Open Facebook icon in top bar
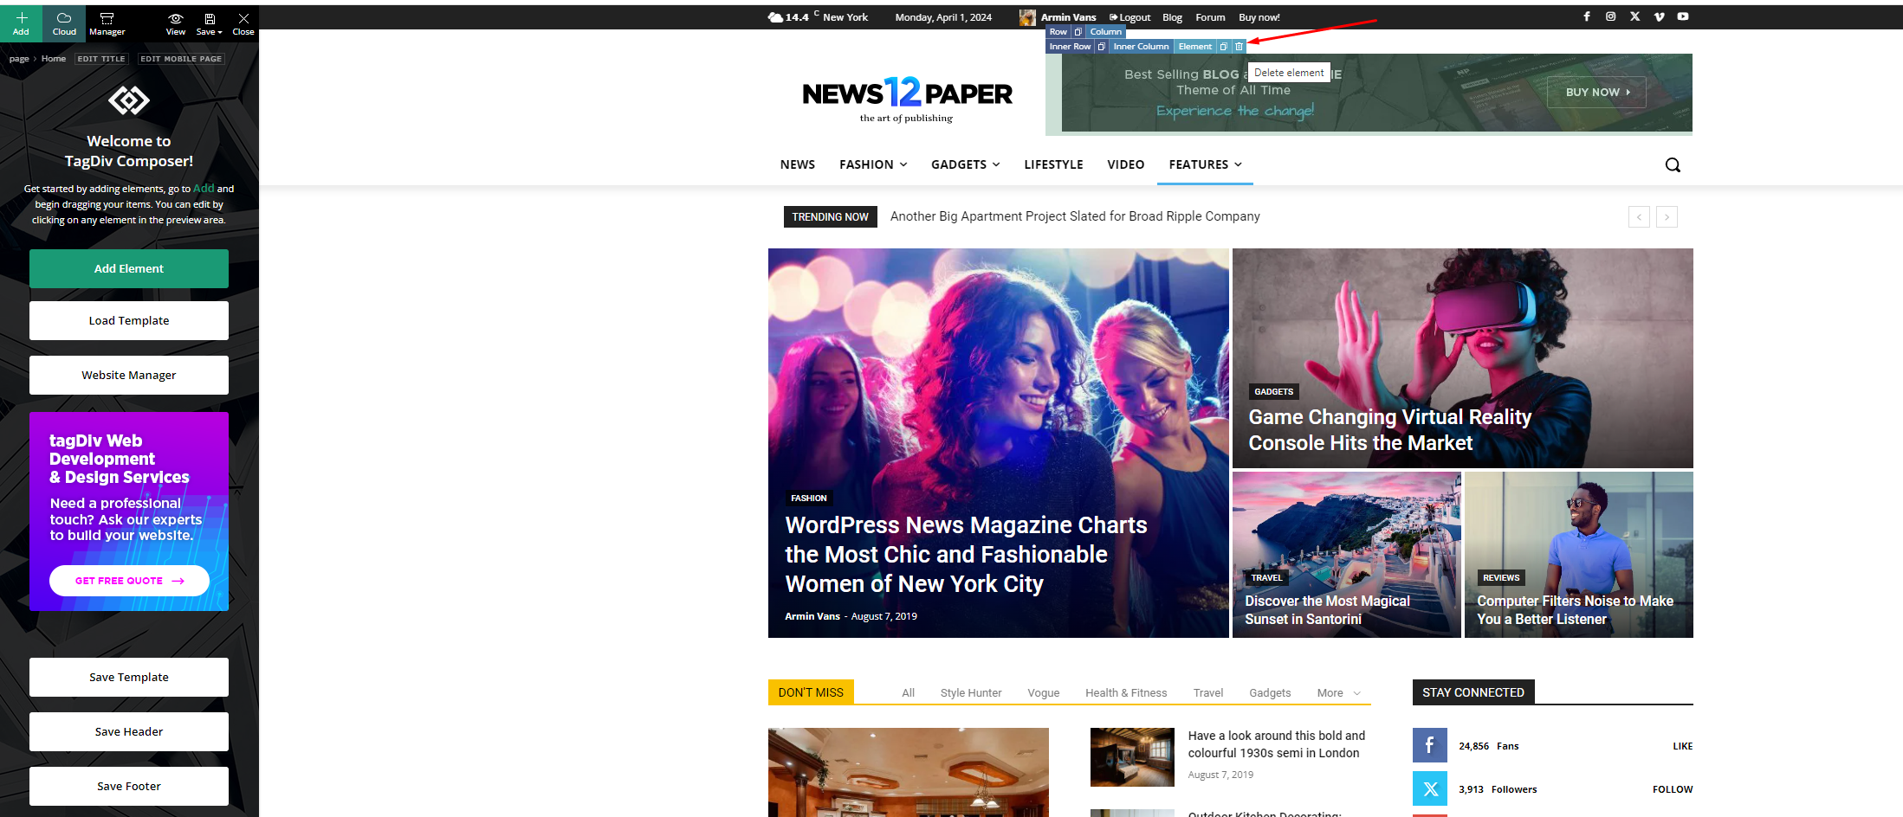The image size is (1903, 817). [x=1587, y=16]
